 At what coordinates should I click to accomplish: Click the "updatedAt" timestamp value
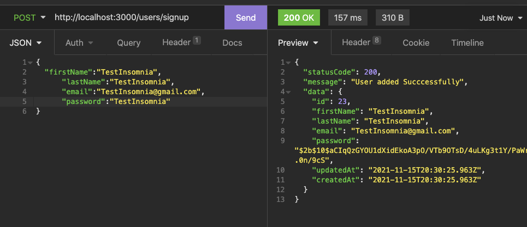(x=425, y=170)
